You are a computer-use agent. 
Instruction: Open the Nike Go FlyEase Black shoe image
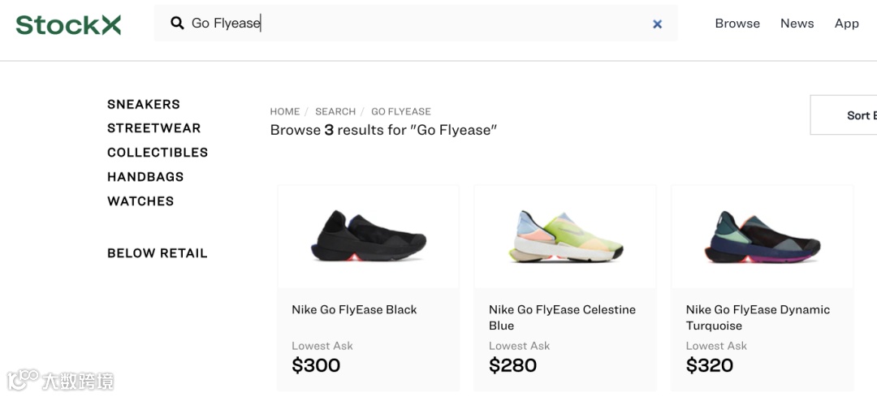pyautogui.click(x=368, y=236)
